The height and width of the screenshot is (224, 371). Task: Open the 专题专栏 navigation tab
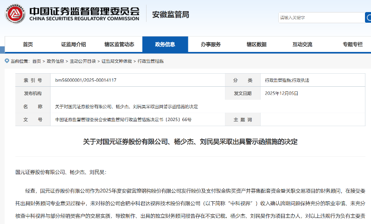coord(352,44)
